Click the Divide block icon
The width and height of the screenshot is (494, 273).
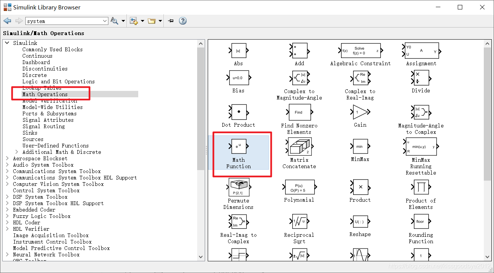[421, 78]
